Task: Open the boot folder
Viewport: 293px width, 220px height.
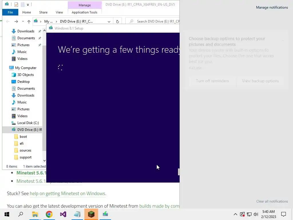Action: pyautogui.click(x=23, y=137)
